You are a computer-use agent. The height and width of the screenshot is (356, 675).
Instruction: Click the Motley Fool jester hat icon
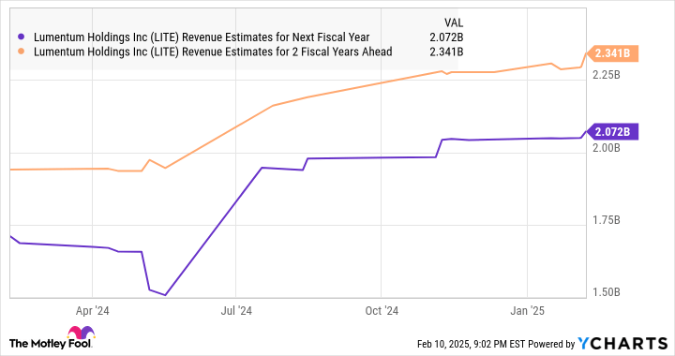(81, 334)
